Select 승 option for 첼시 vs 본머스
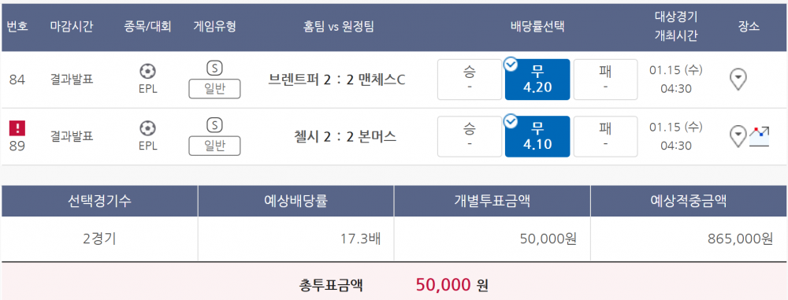 pos(470,136)
